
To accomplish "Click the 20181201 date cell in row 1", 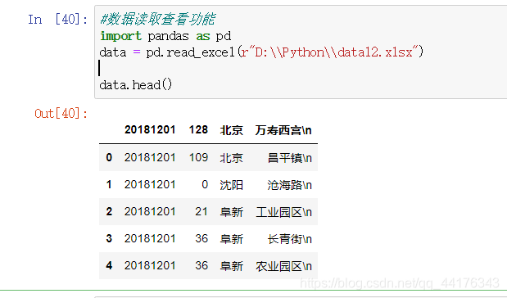I will click(x=150, y=184).
